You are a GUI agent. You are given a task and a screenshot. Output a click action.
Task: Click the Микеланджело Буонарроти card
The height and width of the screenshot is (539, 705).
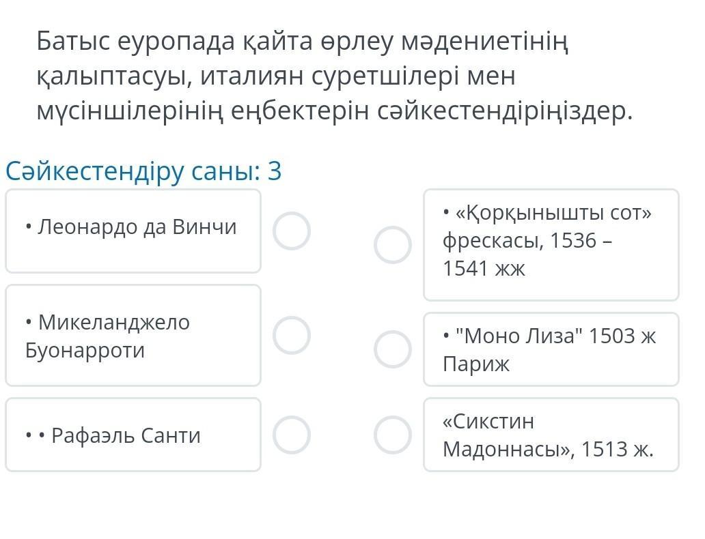pos(133,335)
